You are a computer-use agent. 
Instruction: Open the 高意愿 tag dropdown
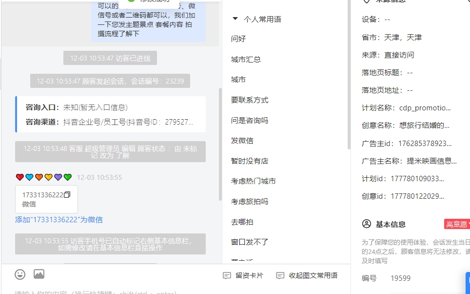457,224
